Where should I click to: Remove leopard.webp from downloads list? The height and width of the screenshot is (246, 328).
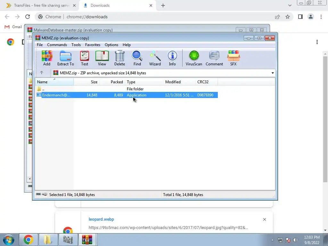coord(264,219)
